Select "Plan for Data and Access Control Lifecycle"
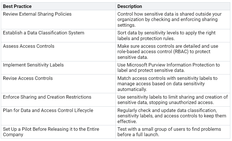The width and height of the screenshot is (232, 141). click(48, 110)
